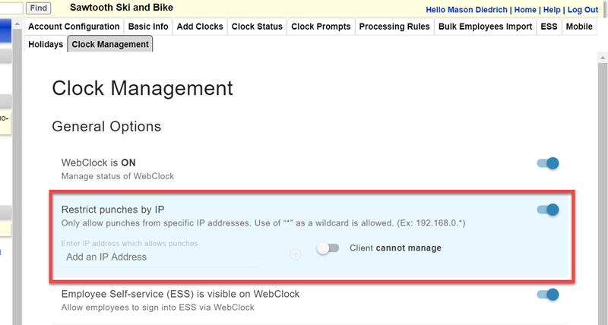Disable the Restrict punches by IP switch
The width and height of the screenshot is (608, 325).
click(547, 210)
